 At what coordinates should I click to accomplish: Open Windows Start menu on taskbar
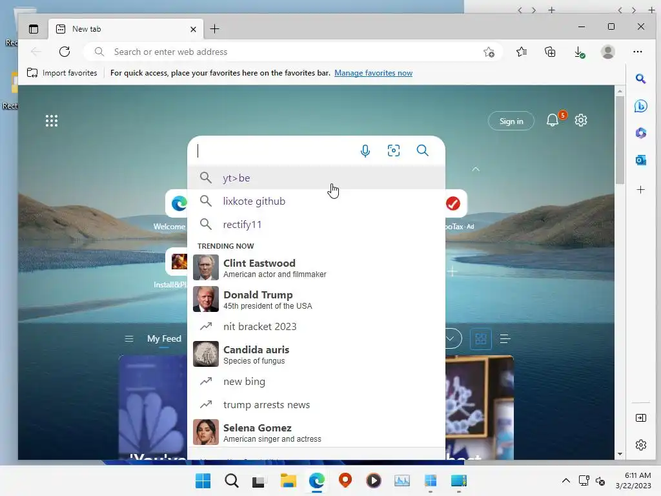[x=203, y=480]
